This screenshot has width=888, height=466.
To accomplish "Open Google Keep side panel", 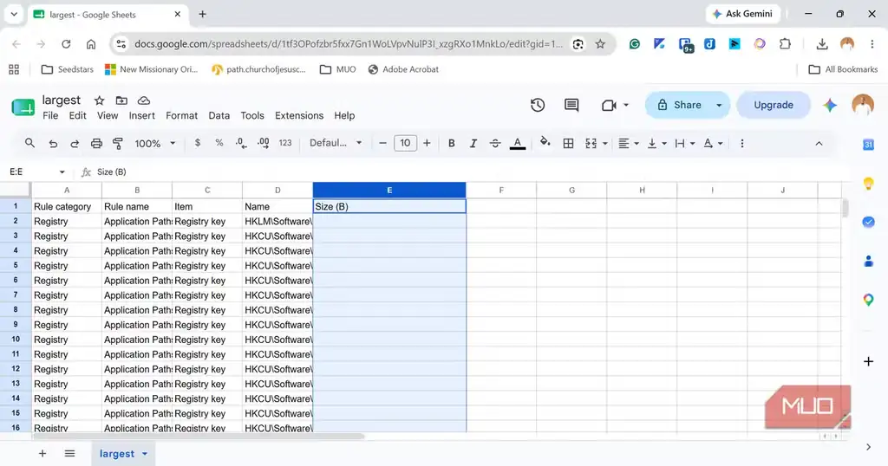I will point(868,184).
